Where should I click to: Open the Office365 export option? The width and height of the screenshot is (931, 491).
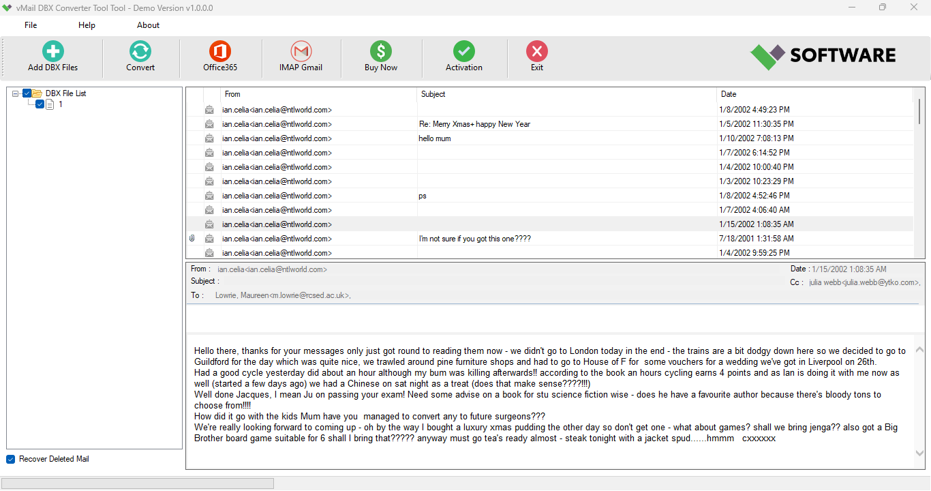tap(220, 52)
